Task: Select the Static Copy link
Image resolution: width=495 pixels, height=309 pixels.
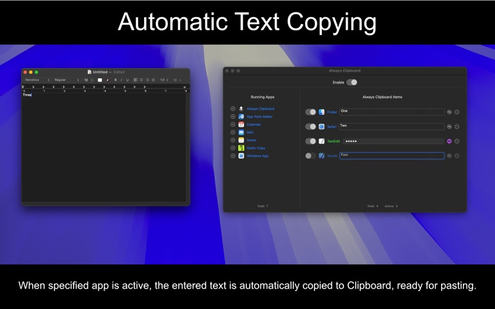Action: pos(256,148)
